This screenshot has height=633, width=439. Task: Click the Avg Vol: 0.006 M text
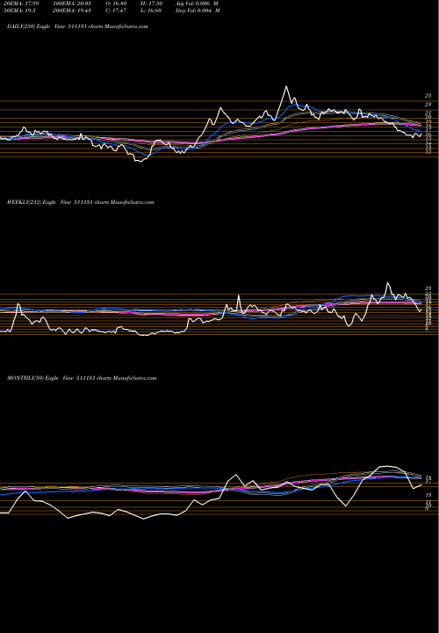(198, 4)
